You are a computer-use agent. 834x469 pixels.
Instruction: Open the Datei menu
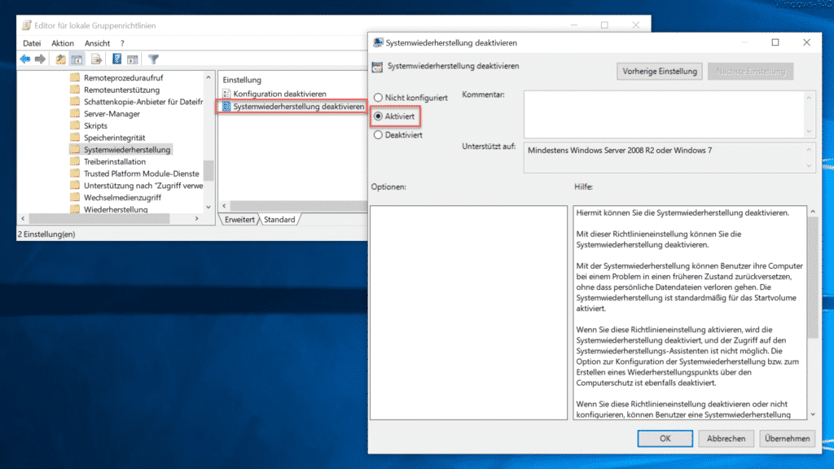click(31, 43)
